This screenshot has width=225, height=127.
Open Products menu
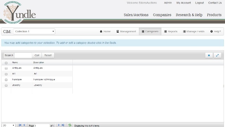click(x=214, y=15)
